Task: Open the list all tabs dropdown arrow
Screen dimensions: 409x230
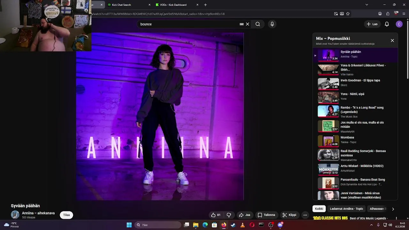Action: (x=367, y=5)
